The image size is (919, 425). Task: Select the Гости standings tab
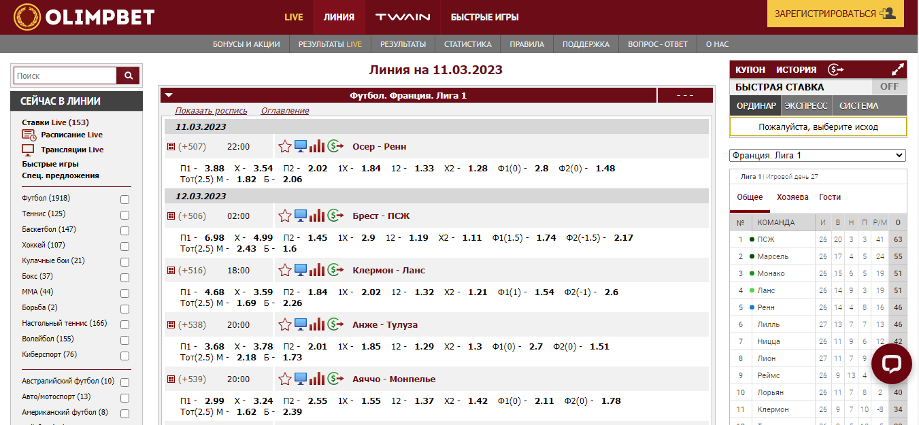[830, 197]
